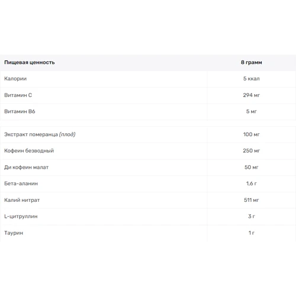296x296 pixels.
Task: Select the '5 мг' value for B6
Action: click(252, 111)
